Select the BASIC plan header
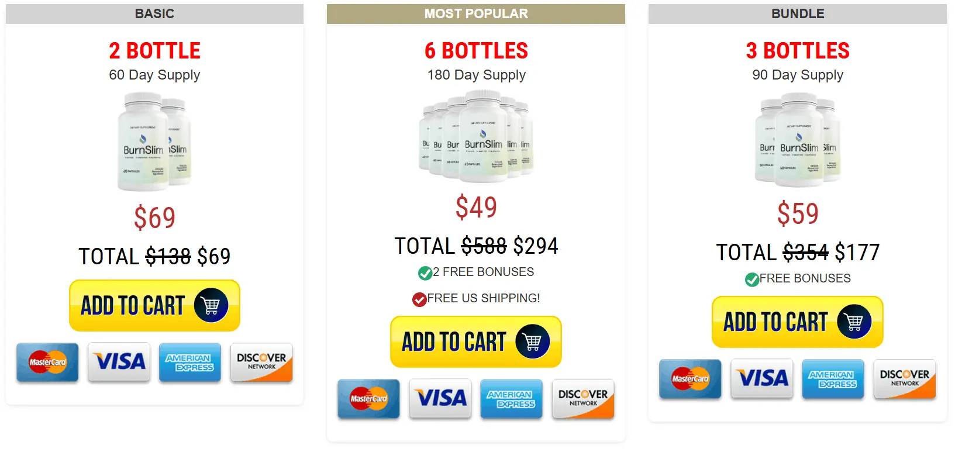Viewport: 955px width, 452px height. pyautogui.click(x=154, y=13)
